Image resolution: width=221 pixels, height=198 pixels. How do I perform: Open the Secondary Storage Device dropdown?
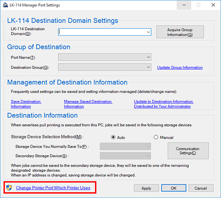coord(126,156)
